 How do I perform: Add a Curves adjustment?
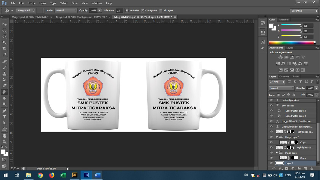pos(292,57)
